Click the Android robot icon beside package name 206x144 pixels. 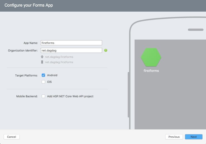(x=42, y=57)
